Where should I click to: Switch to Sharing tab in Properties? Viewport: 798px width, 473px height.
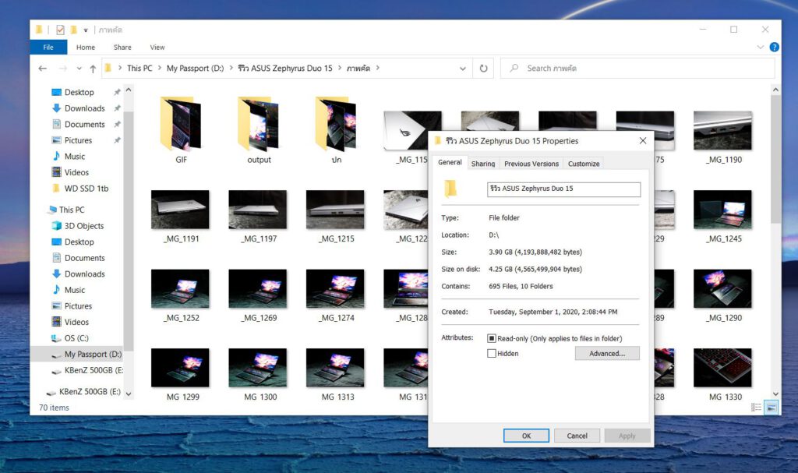tap(483, 164)
